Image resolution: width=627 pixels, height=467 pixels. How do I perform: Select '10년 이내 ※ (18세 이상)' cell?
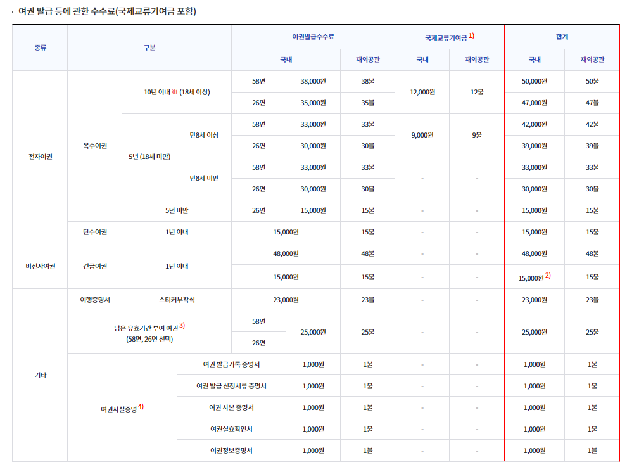click(177, 92)
